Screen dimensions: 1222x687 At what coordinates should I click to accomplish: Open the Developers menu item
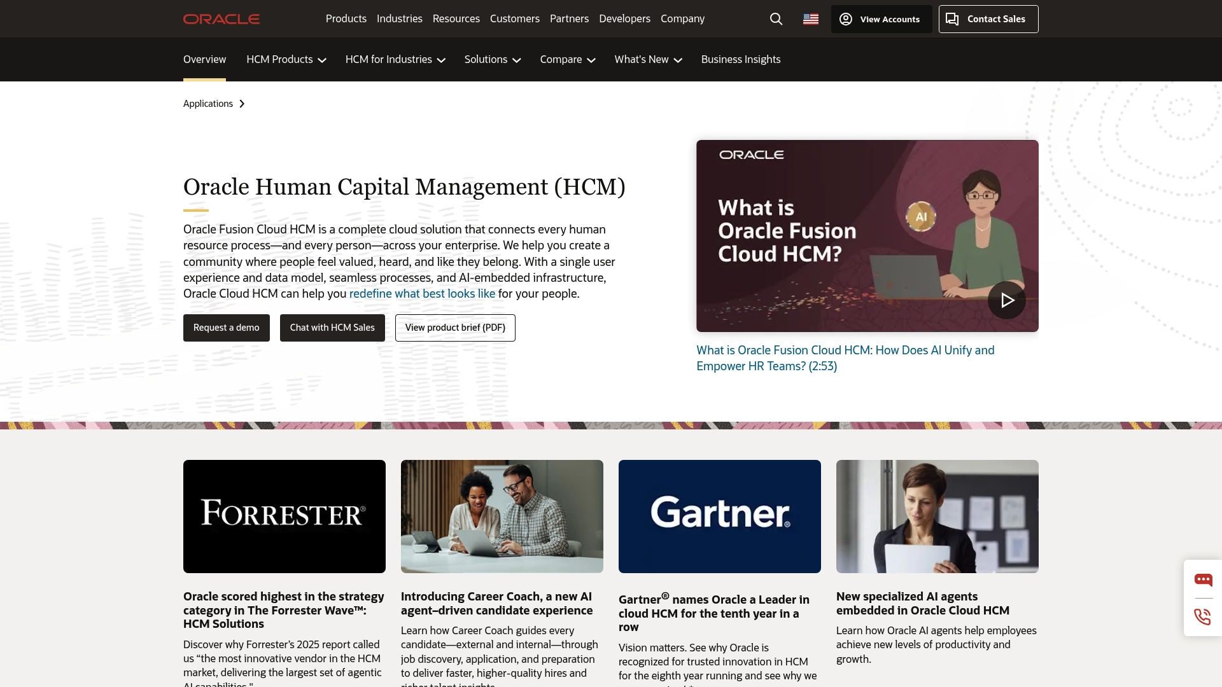tap(624, 18)
